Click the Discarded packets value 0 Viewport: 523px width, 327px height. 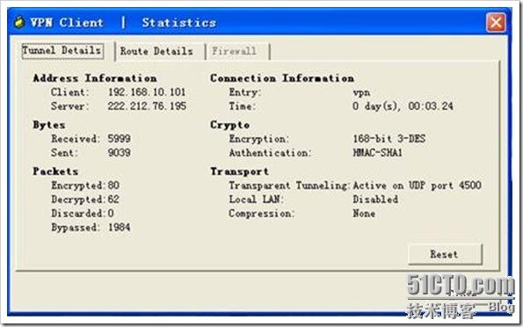tap(111, 214)
